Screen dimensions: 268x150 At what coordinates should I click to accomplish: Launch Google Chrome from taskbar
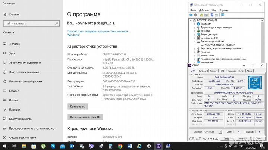(x=120, y=146)
